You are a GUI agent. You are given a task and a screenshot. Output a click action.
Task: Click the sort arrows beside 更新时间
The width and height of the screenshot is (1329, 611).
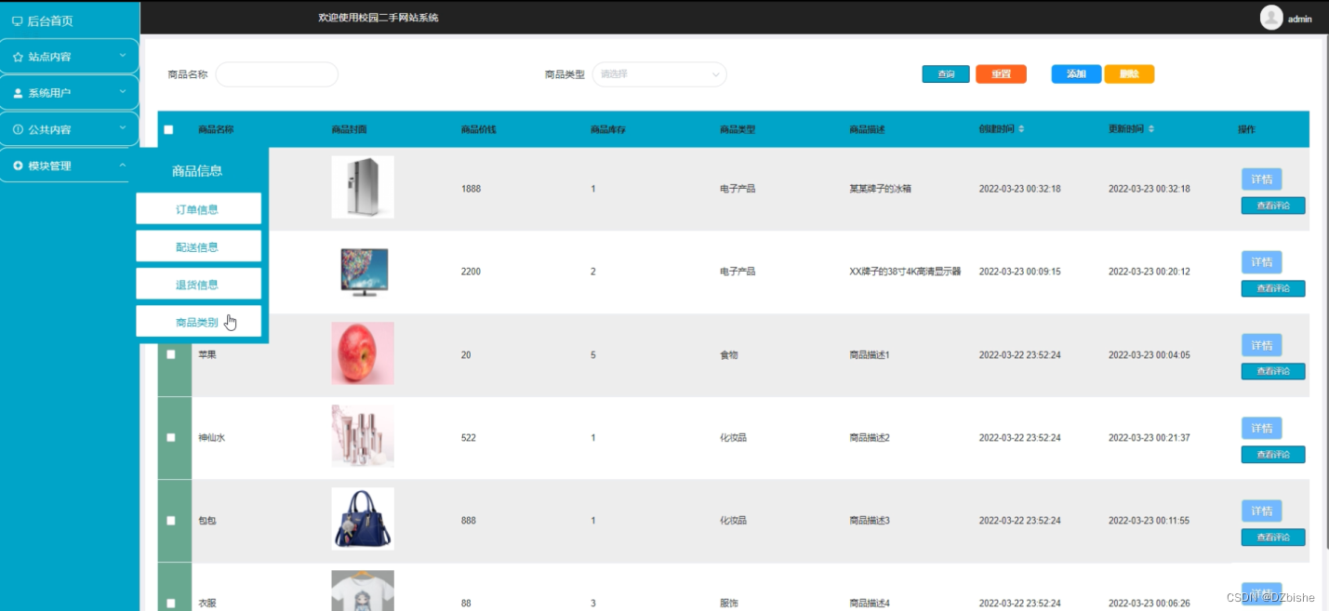tap(1151, 129)
